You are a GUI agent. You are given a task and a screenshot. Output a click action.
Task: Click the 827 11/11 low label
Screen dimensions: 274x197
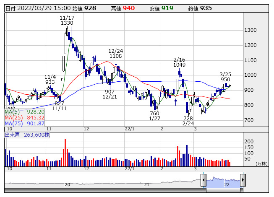(59, 106)
